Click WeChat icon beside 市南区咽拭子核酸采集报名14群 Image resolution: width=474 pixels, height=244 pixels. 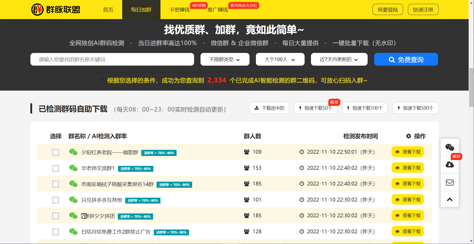click(x=73, y=184)
